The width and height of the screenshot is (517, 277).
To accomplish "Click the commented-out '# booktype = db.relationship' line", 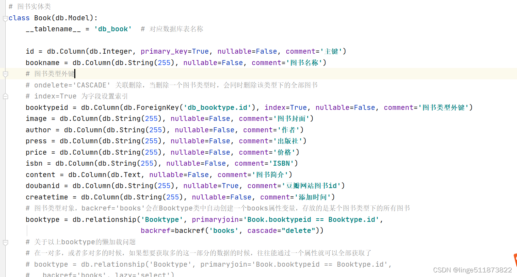I will pyautogui.click(x=209, y=265).
